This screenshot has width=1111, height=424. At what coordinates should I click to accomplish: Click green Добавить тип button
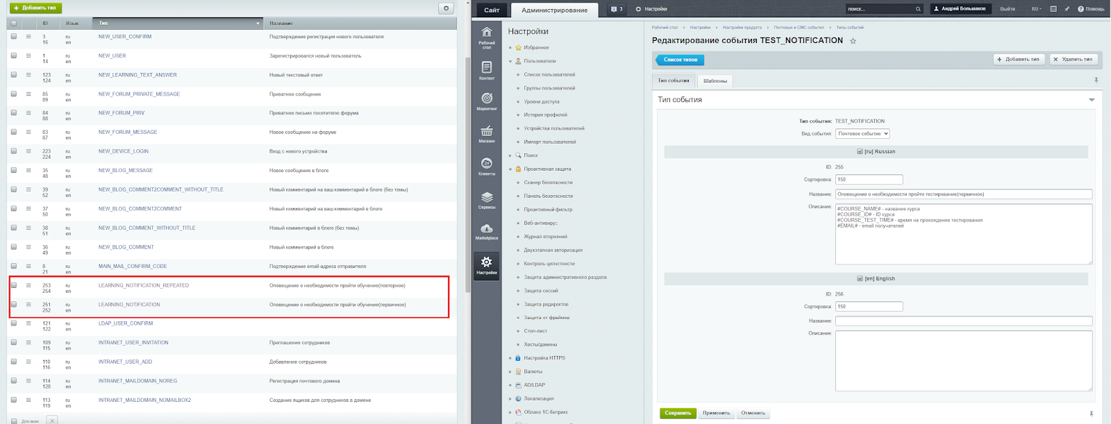35,8
